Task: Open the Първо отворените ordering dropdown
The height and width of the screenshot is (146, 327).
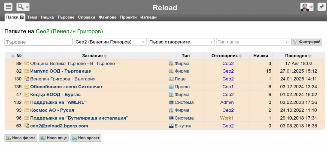Action: [212, 42]
